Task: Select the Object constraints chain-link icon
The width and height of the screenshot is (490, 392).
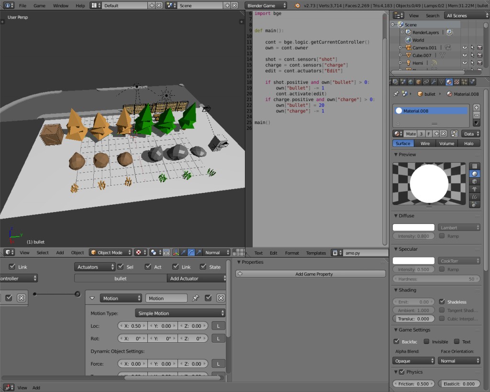Action: pyautogui.click(x=426, y=82)
